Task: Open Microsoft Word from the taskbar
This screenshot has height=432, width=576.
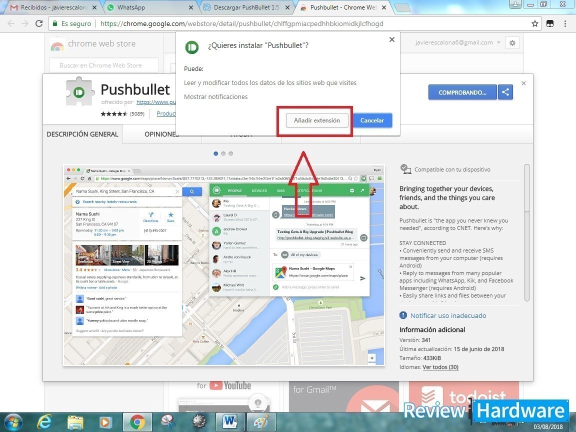Action: pos(230,422)
